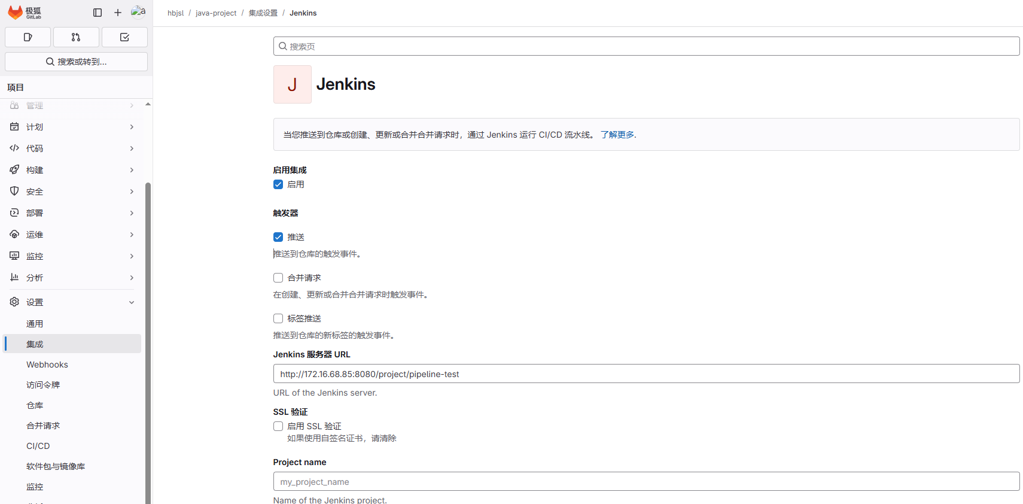Viewport: 1023px width, 504px height.
Task: Click the 安全 shield icon
Action: [14, 192]
